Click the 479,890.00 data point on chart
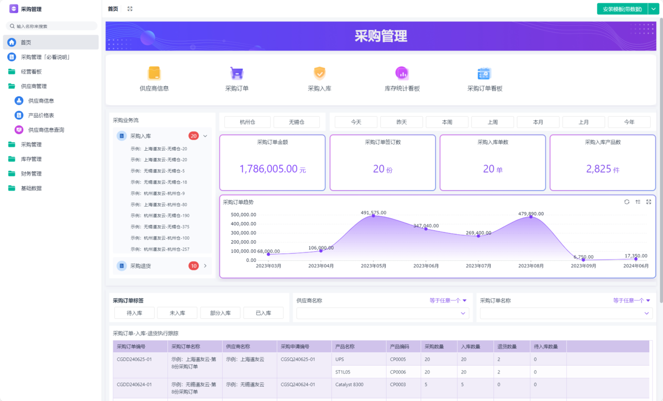663x401 pixels. pyautogui.click(x=531, y=217)
